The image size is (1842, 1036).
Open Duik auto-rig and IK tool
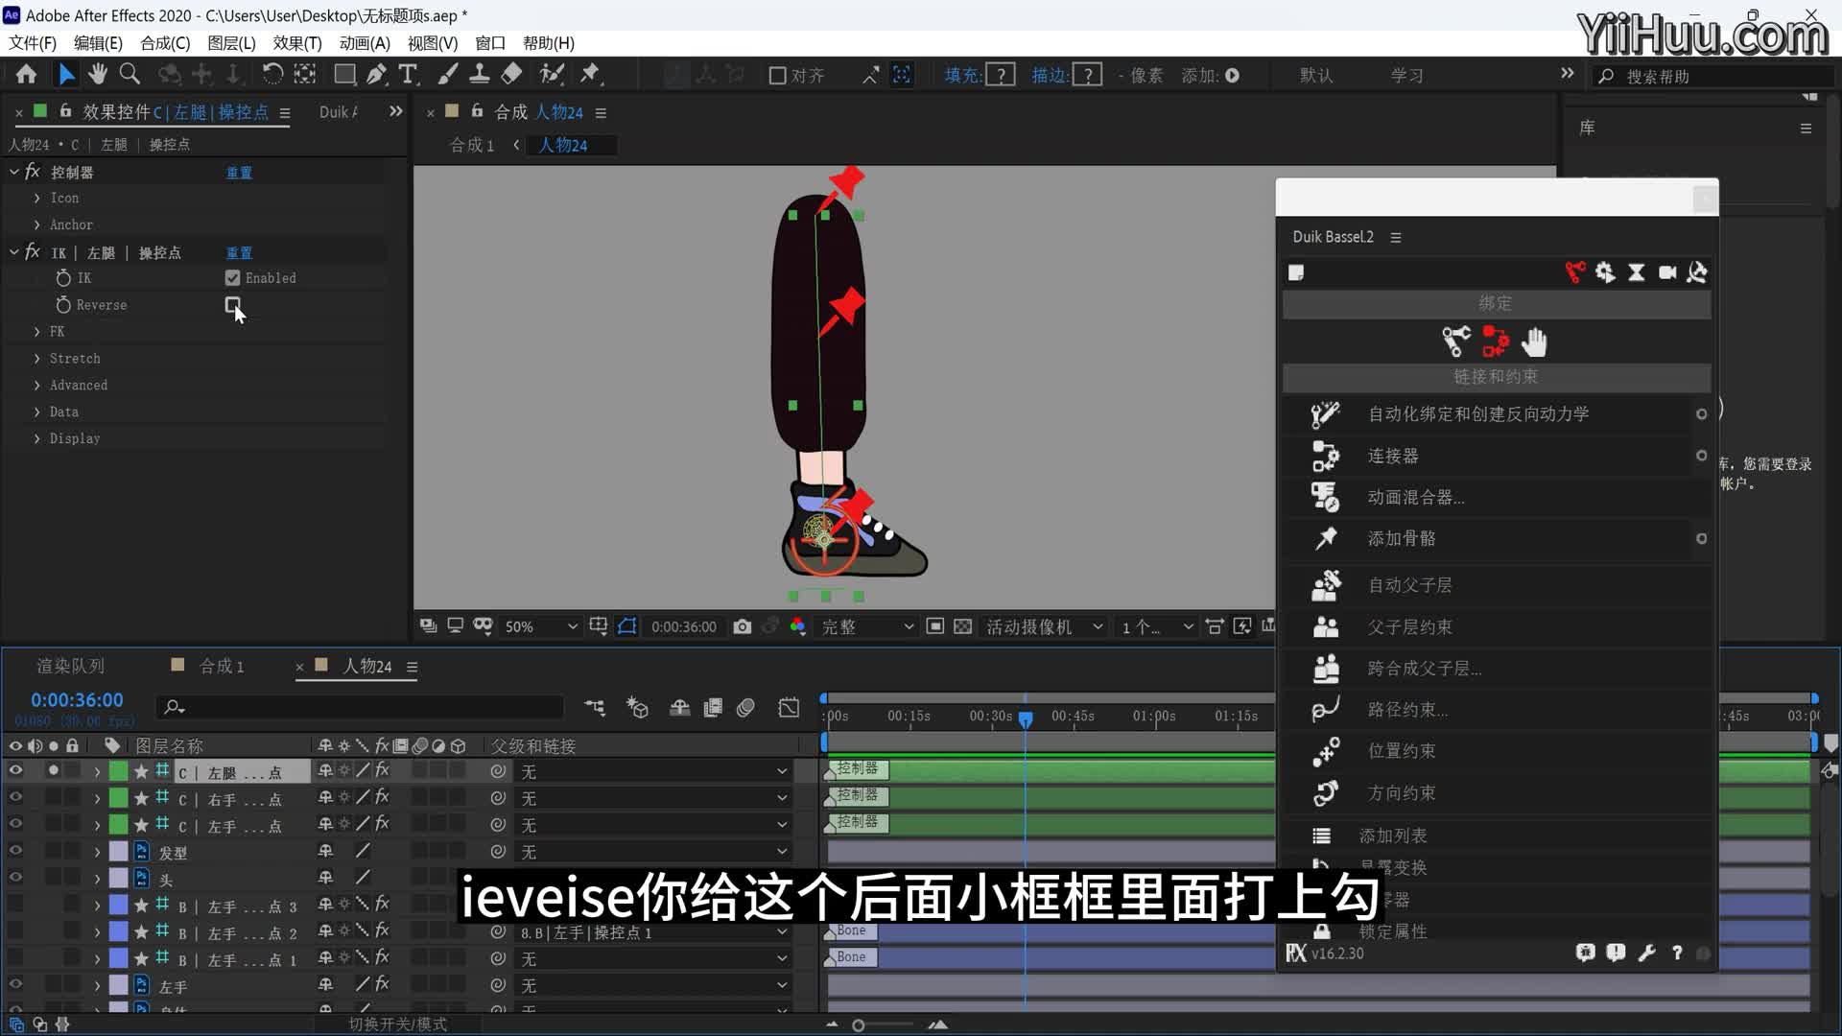tap(1325, 414)
